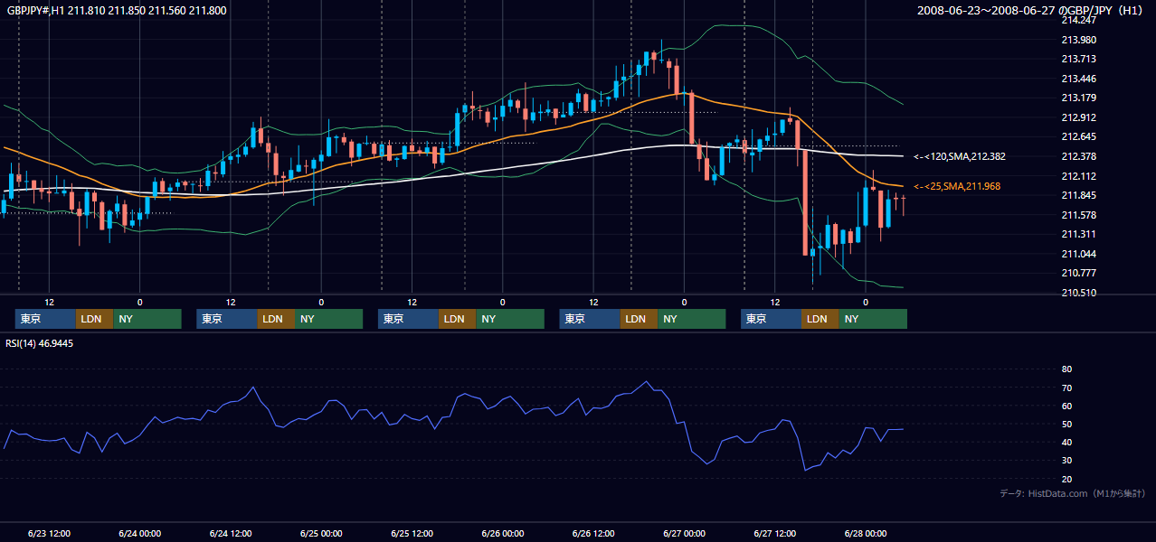This screenshot has width=1156, height=542.
Task: Click the 6/24 12:00 date label
Action: (x=231, y=533)
